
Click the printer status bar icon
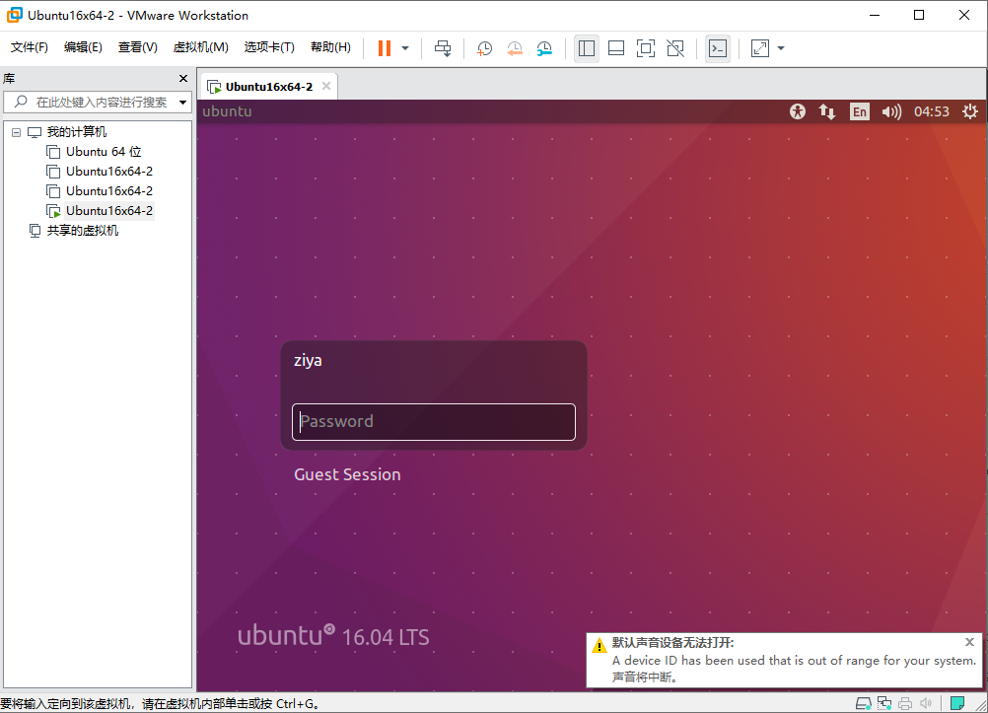[x=905, y=703]
